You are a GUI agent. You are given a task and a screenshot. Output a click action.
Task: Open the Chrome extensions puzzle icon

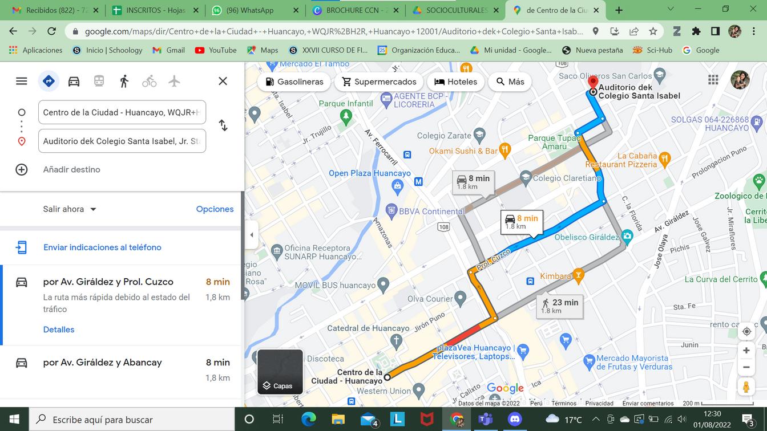pyautogui.click(x=696, y=31)
